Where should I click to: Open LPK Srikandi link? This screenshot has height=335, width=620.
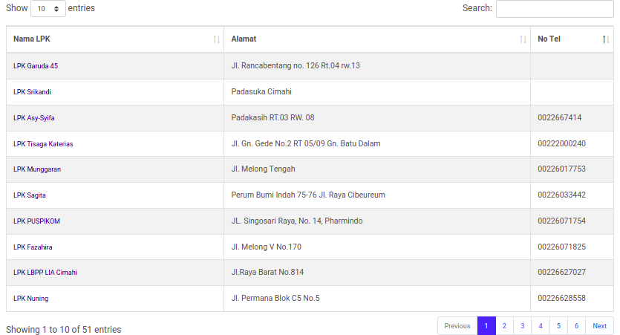(x=32, y=92)
